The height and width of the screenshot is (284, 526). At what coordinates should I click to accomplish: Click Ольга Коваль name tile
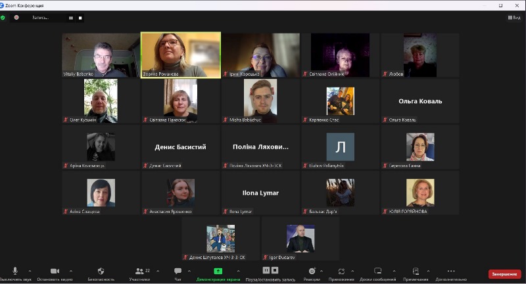coord(420,101)
